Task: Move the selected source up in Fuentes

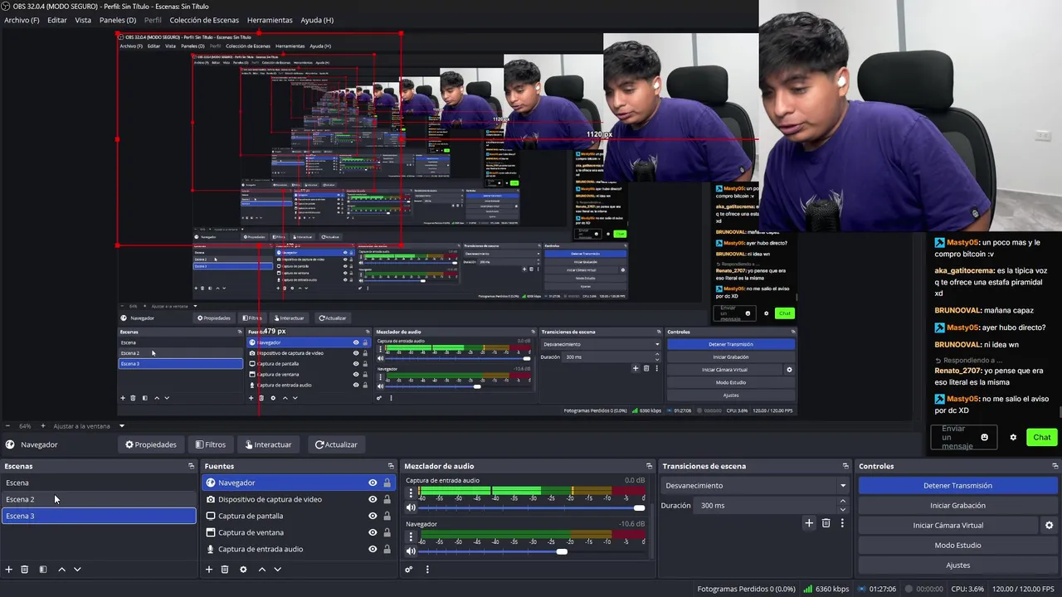Action: pos(262,570)
